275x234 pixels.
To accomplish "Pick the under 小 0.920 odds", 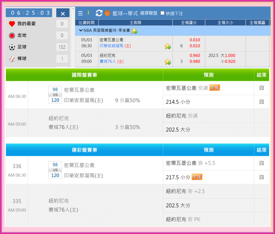I will (230, 61).
